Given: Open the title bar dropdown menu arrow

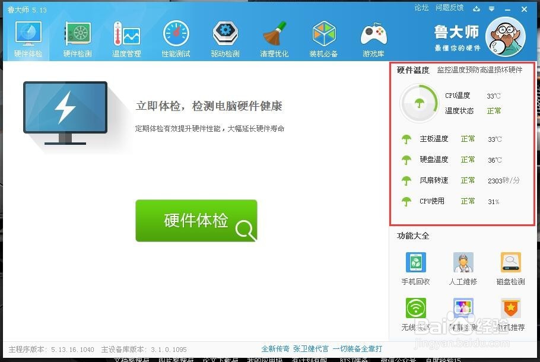Looking at the screenshot, I should (x=492, y=9).
